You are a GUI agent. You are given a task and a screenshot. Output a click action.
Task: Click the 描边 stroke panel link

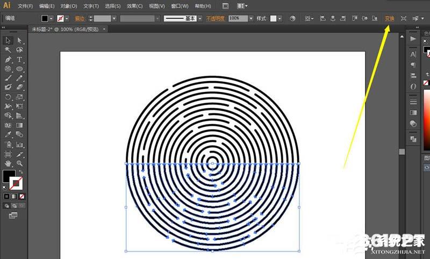click(x=80, y=18)
